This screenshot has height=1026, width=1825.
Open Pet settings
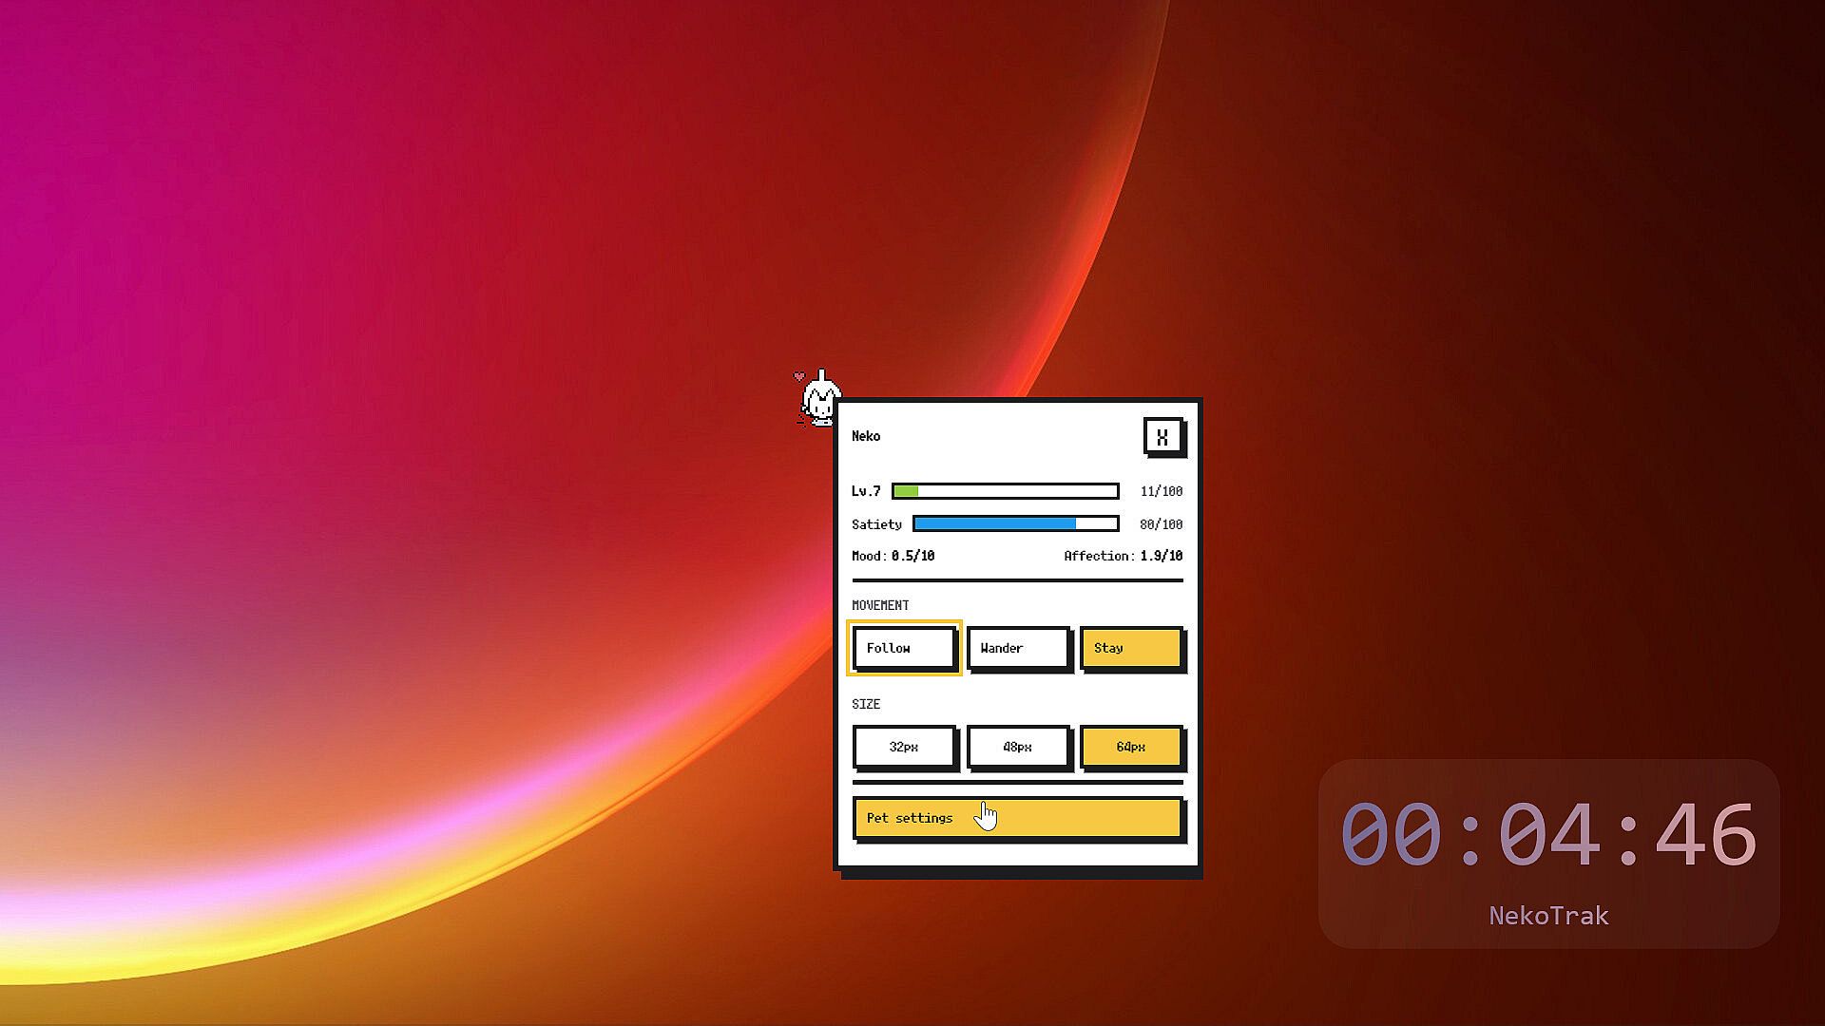pos(1017,818)
